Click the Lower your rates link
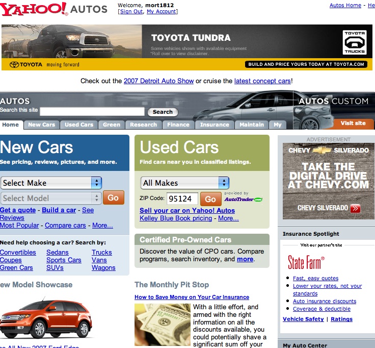The width and height of the screenshot is (375, 348). [x=328, y=290]
